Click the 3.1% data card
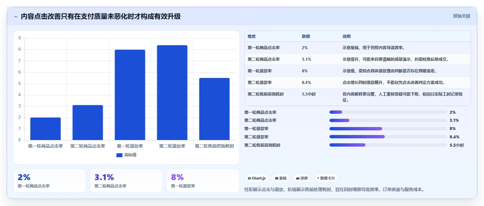 coord(126,180)
